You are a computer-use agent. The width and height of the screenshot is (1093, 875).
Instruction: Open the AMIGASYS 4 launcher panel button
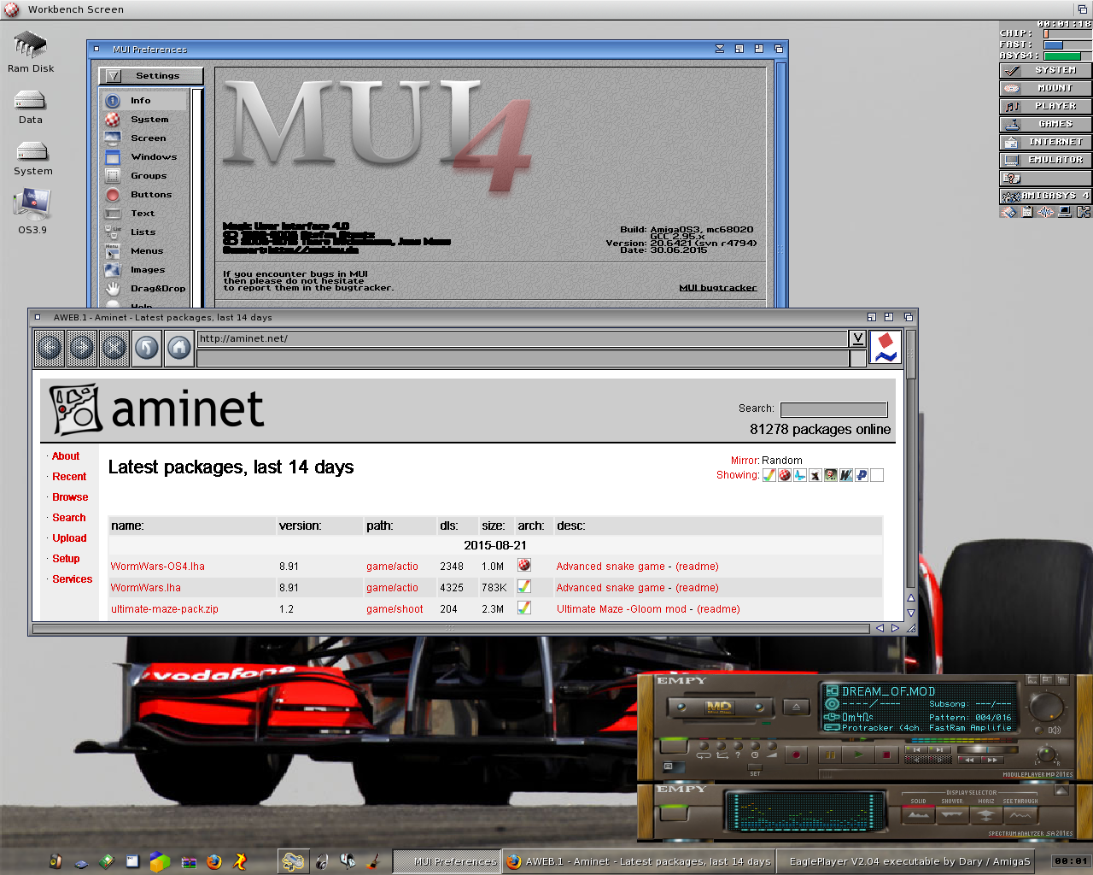1045,196
